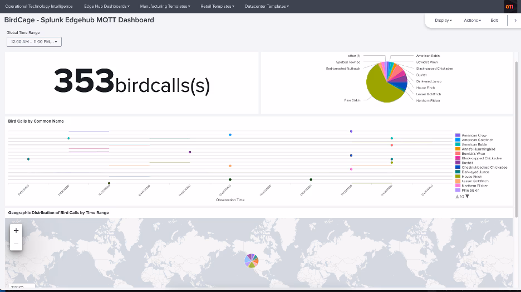521x292 pixels.
Task: Open Manufacturing Templates menu
Action: 165,6
